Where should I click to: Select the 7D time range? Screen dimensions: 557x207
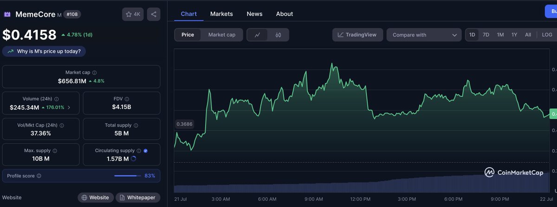pyautogui.click(x=486, y=35)
